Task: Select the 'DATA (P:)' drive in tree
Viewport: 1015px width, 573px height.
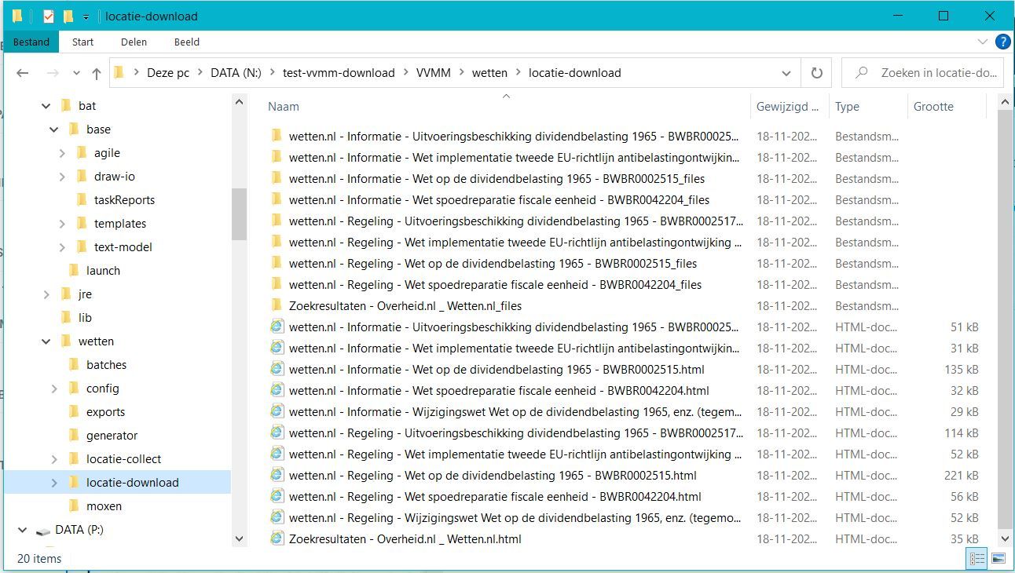Action: (79, 530)
